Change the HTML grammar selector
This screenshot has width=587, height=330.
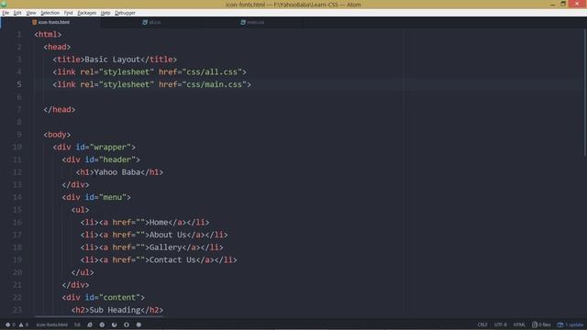[x=519, y=324]
